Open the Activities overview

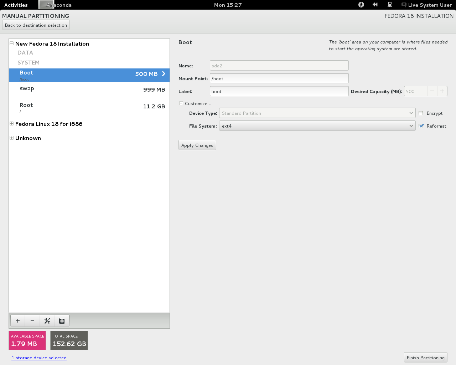(16, 5)
